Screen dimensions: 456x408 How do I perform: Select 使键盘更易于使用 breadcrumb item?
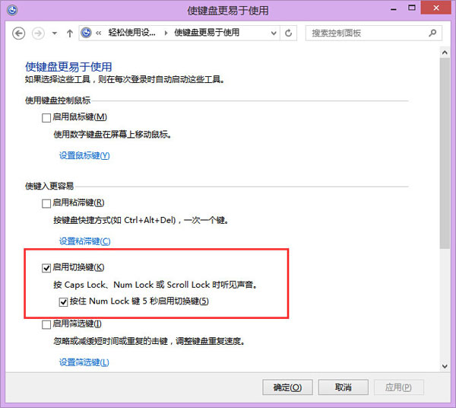click(207, 33)
